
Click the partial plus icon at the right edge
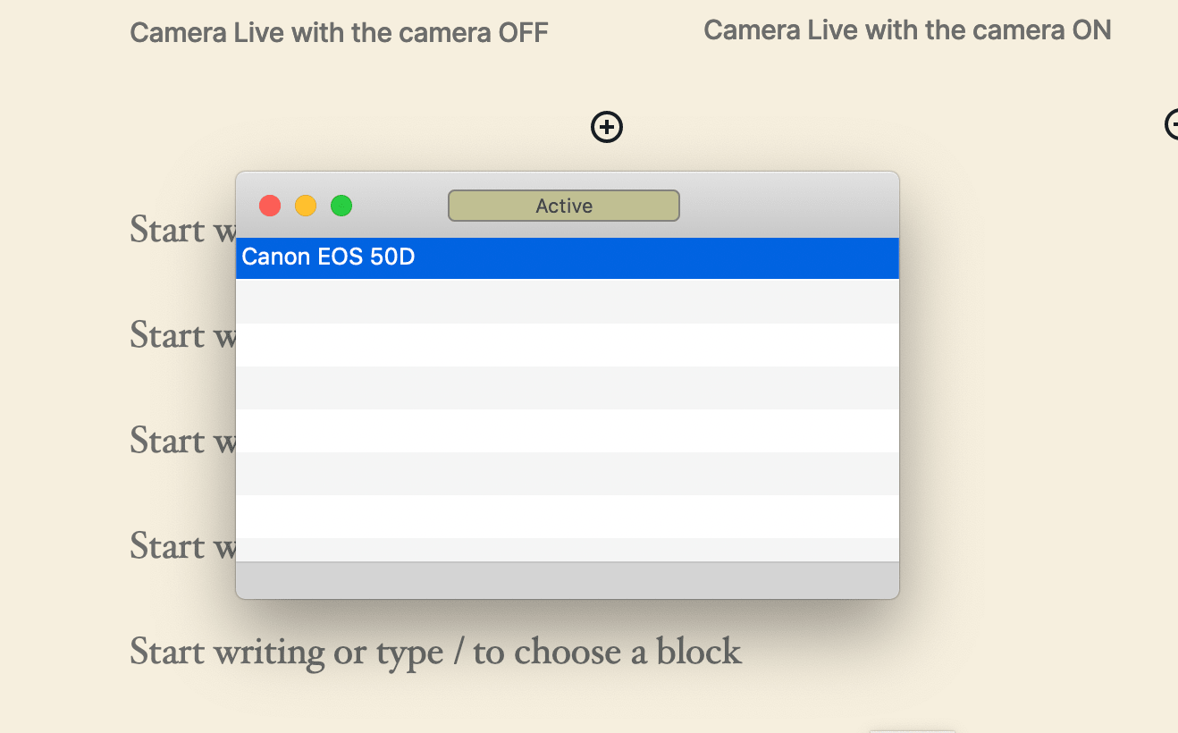click(1171, 125)
